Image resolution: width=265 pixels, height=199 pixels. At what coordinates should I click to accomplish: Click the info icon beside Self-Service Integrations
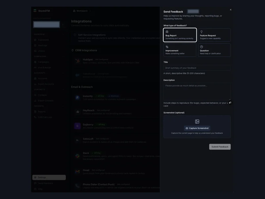75,35
